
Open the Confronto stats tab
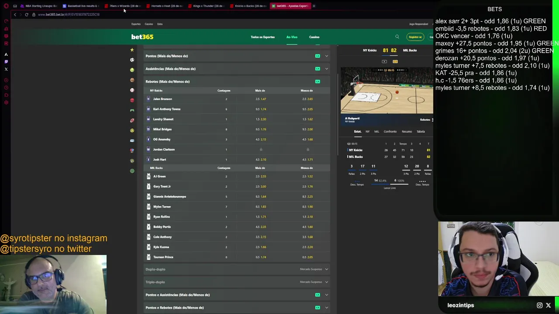(x=390, y=131)
